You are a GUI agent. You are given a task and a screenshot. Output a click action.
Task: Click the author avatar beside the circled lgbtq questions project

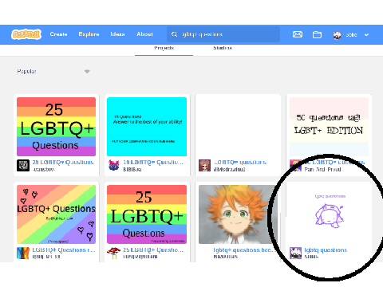295,253
